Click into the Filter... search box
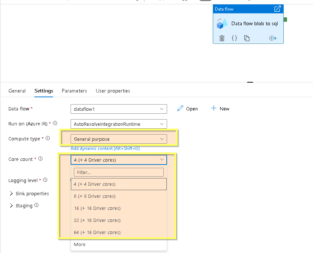The height and width of the screenshot is (253, 313). (119, 172)
